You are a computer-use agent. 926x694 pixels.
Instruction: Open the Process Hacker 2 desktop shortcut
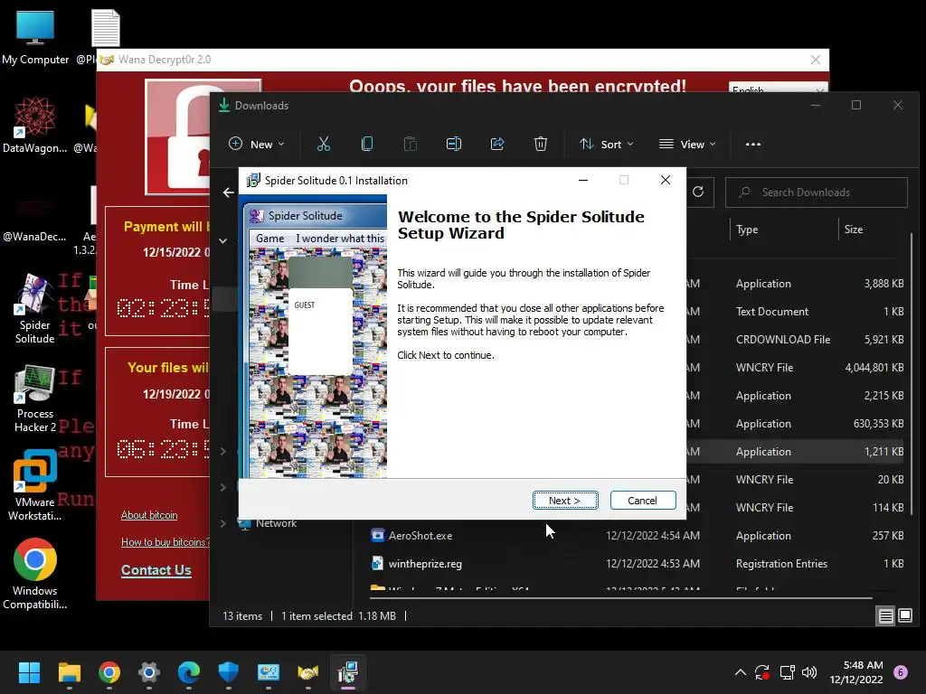(35, 399)
